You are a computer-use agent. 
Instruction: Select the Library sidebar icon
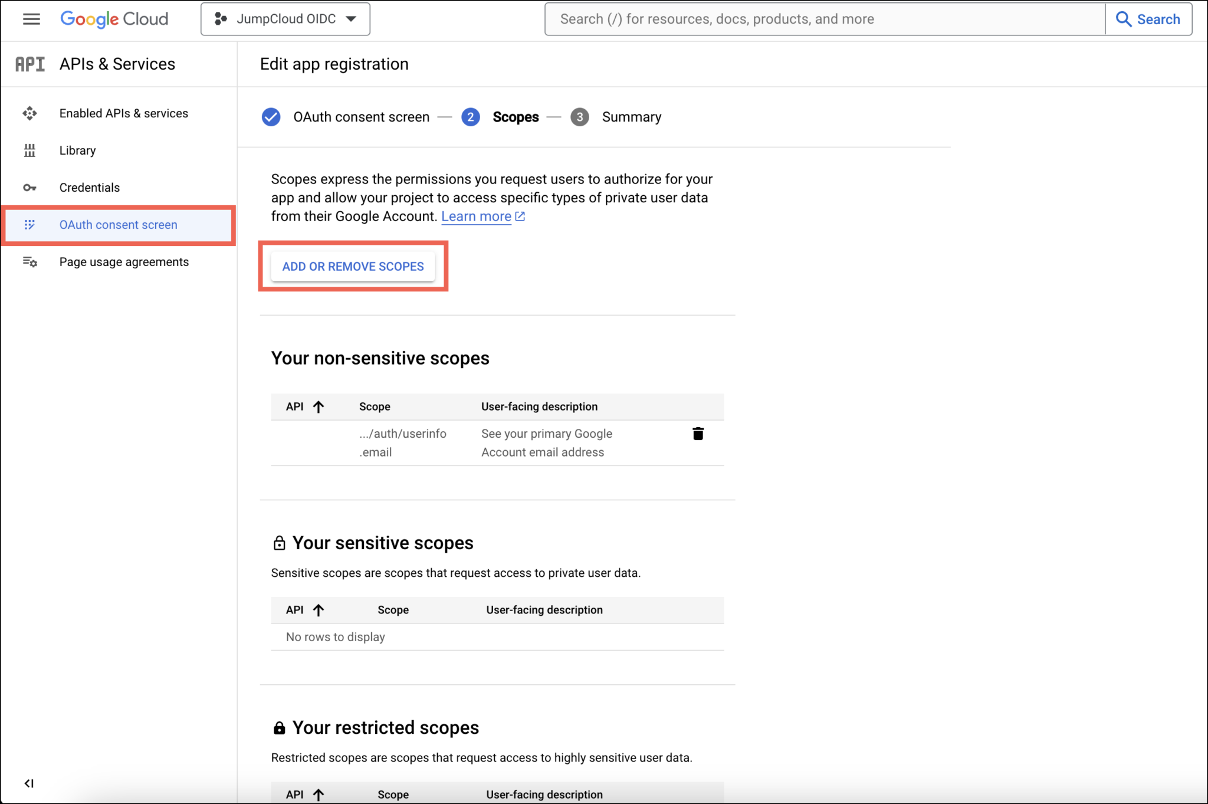(29, 150)
